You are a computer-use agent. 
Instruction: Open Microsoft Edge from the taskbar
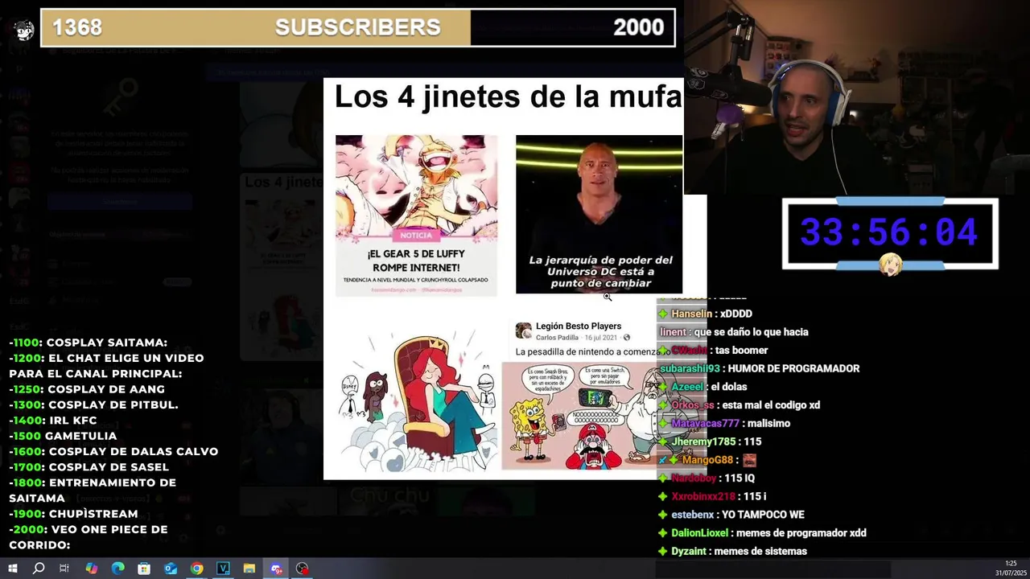[x=117, y=569]
